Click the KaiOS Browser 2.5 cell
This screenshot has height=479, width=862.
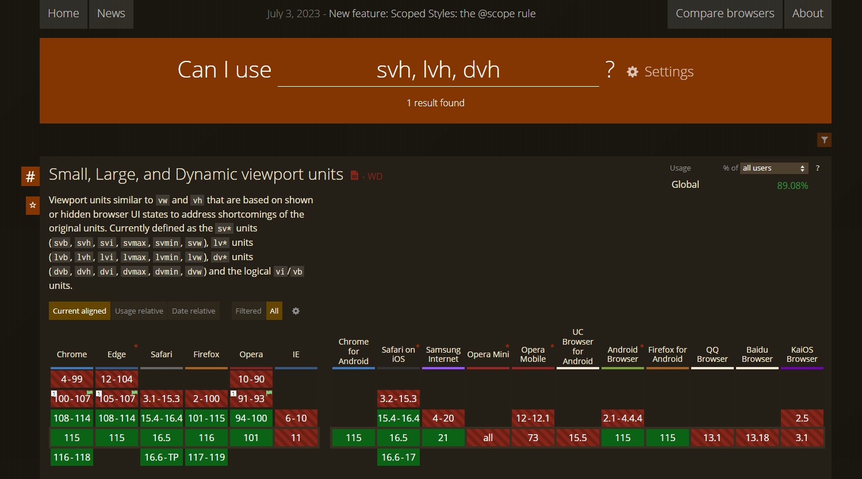pos(802,418)
